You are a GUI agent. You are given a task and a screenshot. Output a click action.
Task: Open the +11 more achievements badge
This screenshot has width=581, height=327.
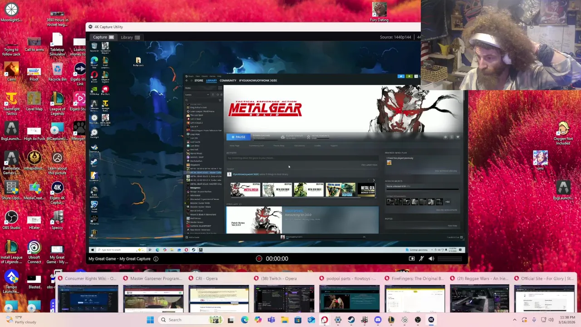[448, 202]
